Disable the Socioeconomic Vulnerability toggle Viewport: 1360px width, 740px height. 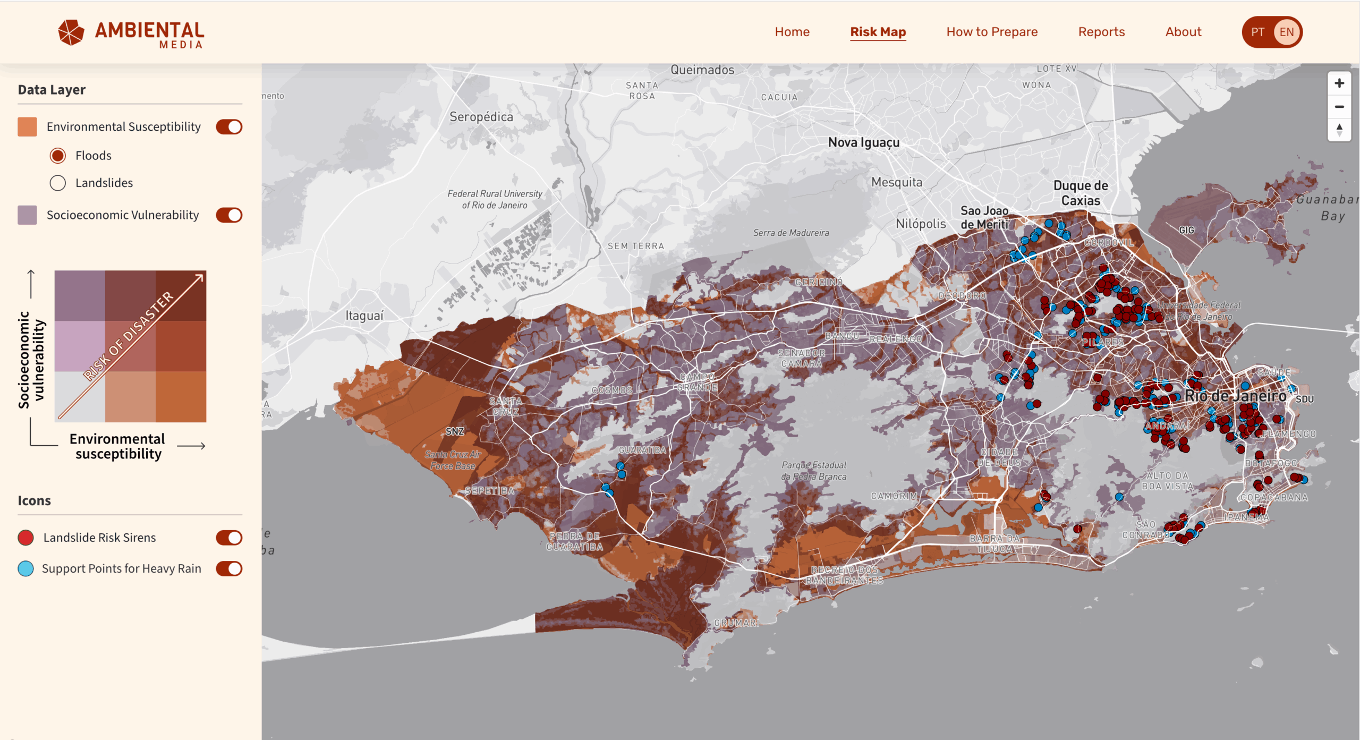229,215
